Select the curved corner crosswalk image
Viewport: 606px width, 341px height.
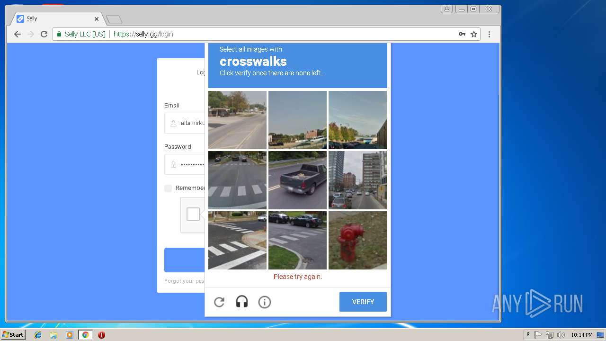pyautogui.click(x=237, y=240)
